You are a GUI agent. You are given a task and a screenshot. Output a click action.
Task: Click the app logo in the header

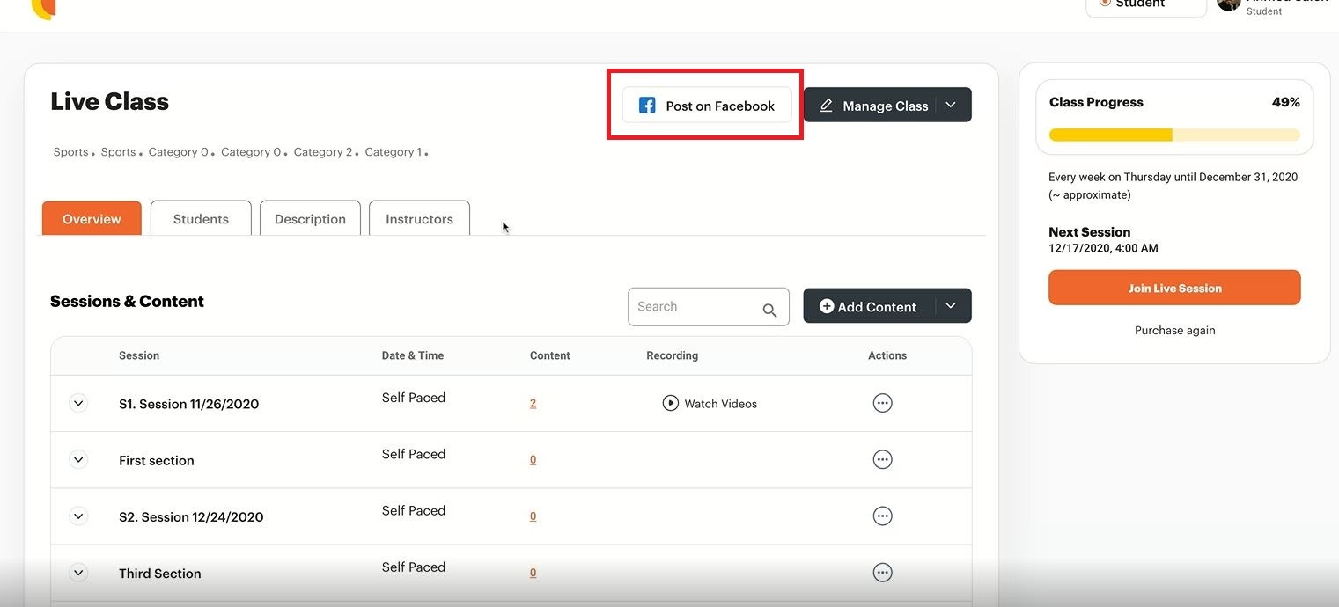pos(43,9)
